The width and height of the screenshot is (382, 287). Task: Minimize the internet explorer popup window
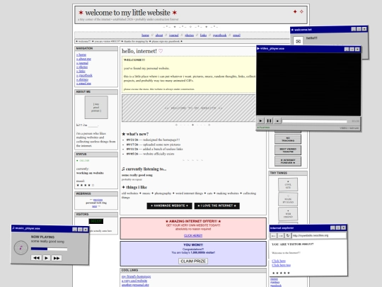[x=332, y=227]
